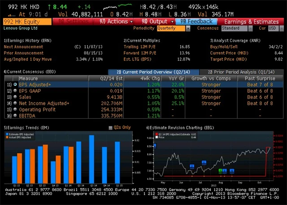Expand the Actions menu arrow
287x205 pixels.
(x=131, y=22)
